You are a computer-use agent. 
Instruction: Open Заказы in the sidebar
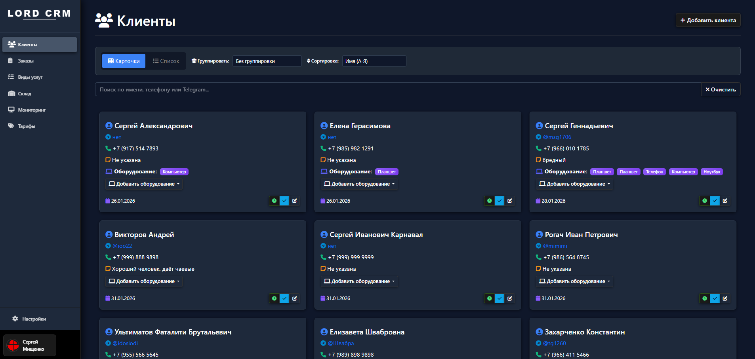click(26, 61)
